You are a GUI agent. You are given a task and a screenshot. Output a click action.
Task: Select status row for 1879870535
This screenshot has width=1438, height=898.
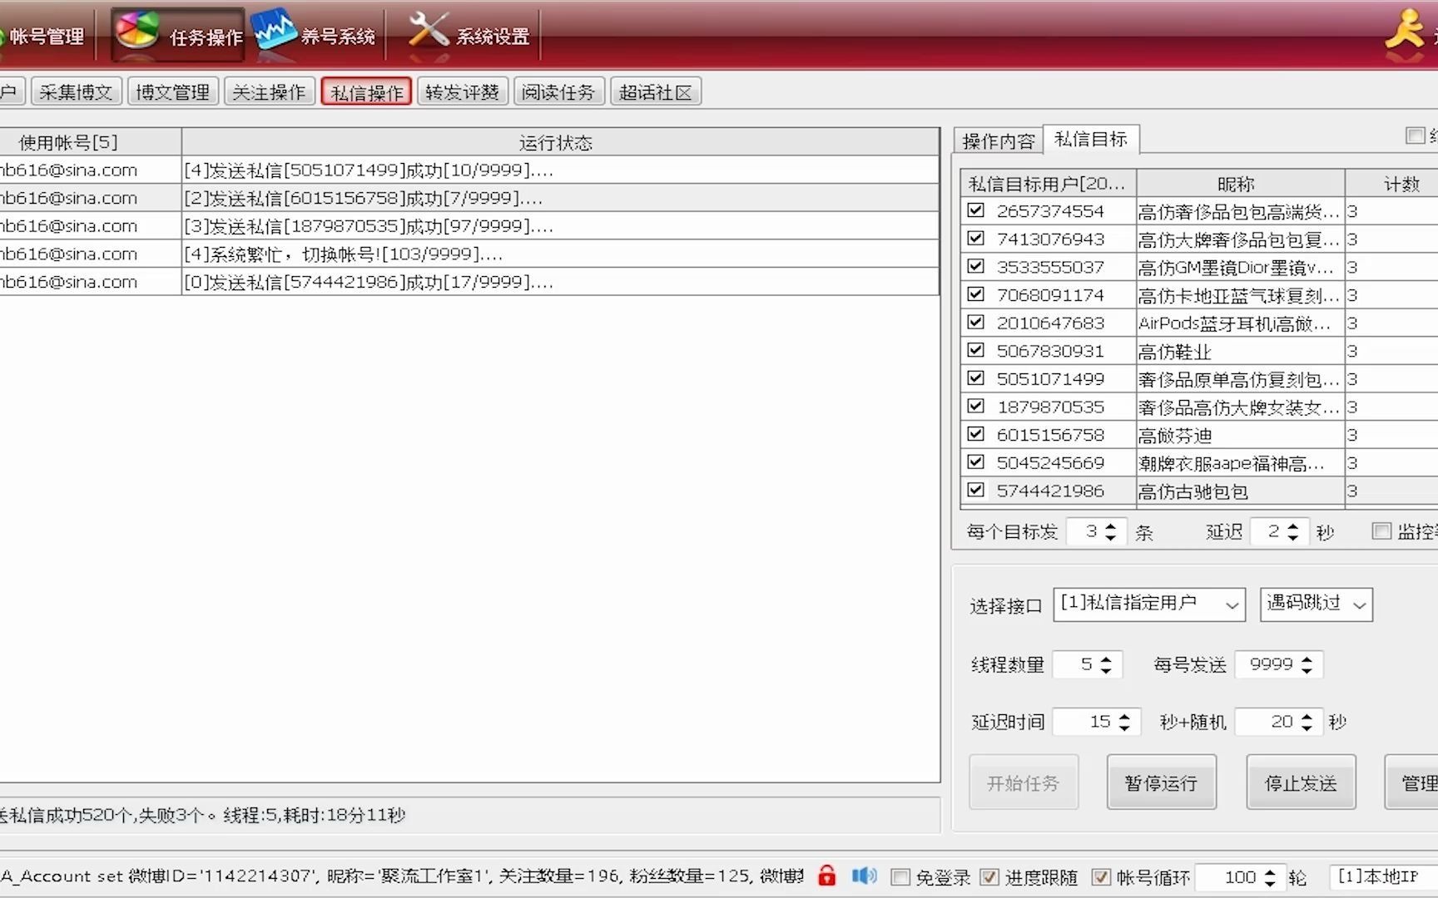[x=469, y=225]
